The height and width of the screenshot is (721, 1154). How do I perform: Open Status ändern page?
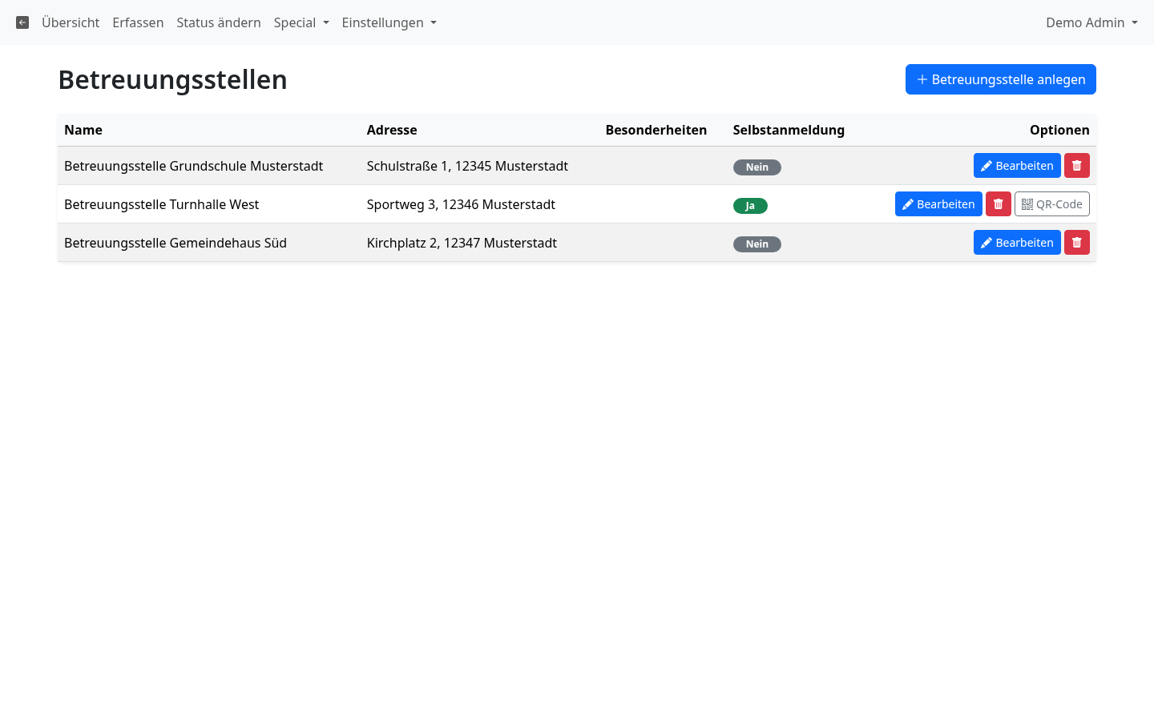coord(219,22)
